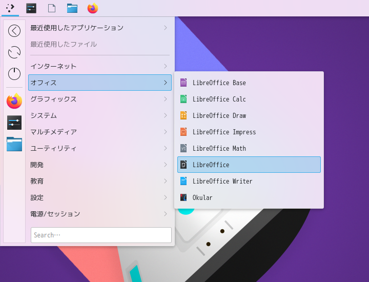The width and height of the screenshot is (369, 282).
Task: Open the システム category
Action: click(x=100, y=115)
